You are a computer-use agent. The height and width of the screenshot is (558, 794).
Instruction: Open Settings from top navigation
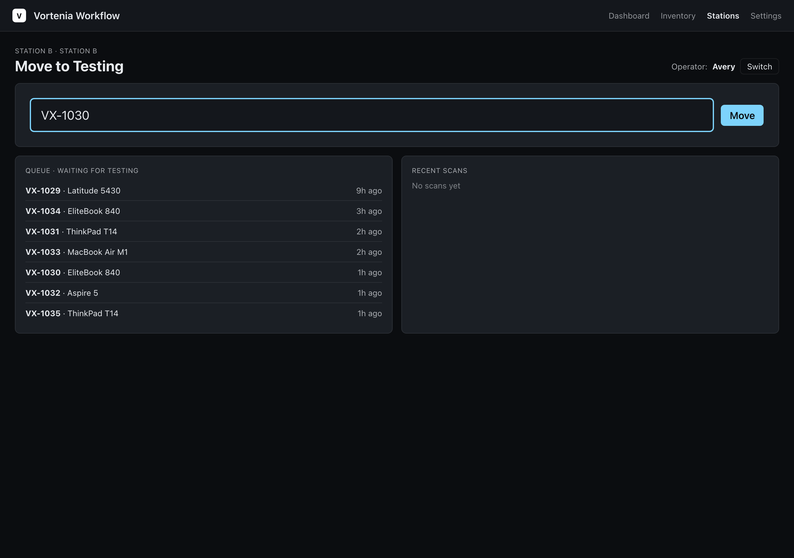pos(766,16)
